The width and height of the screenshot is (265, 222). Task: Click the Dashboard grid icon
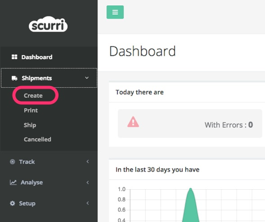14,57
